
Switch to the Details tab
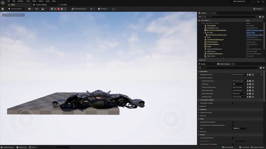tap(203, 64)
